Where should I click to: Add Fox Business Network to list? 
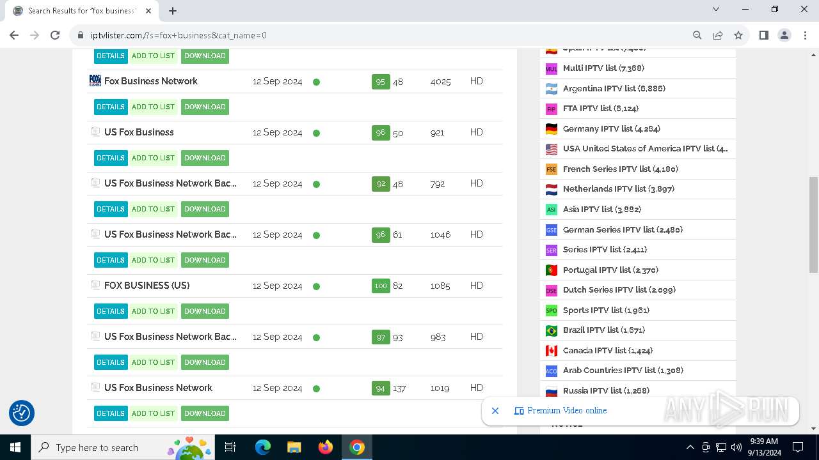[x=153, y=107]
